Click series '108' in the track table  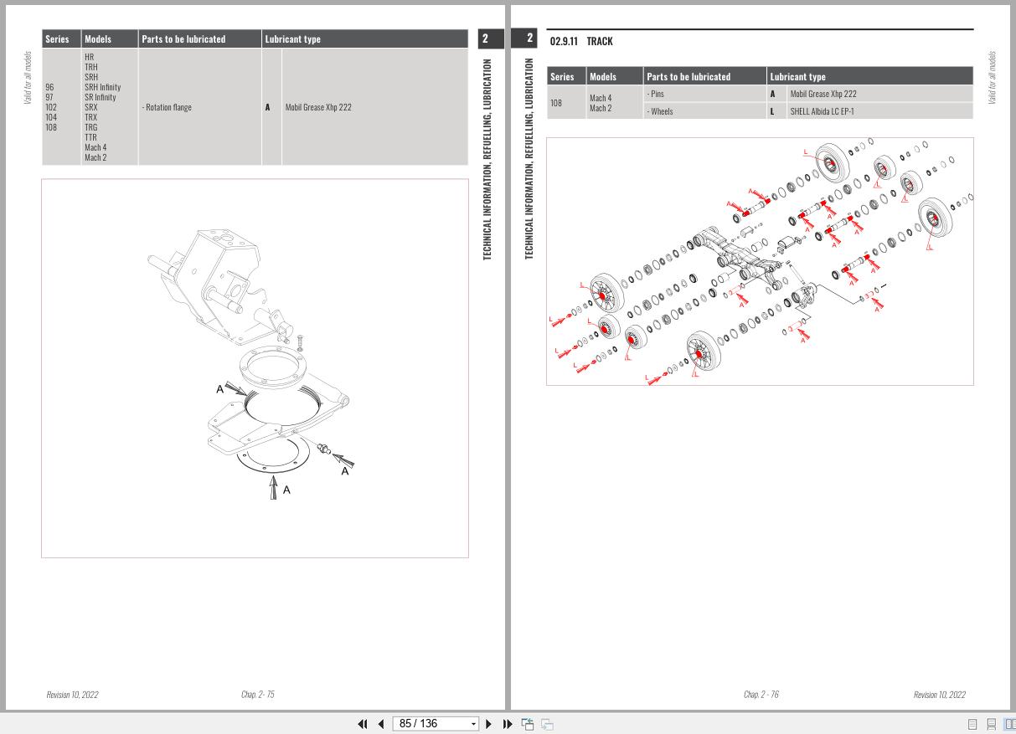point(557,103)
